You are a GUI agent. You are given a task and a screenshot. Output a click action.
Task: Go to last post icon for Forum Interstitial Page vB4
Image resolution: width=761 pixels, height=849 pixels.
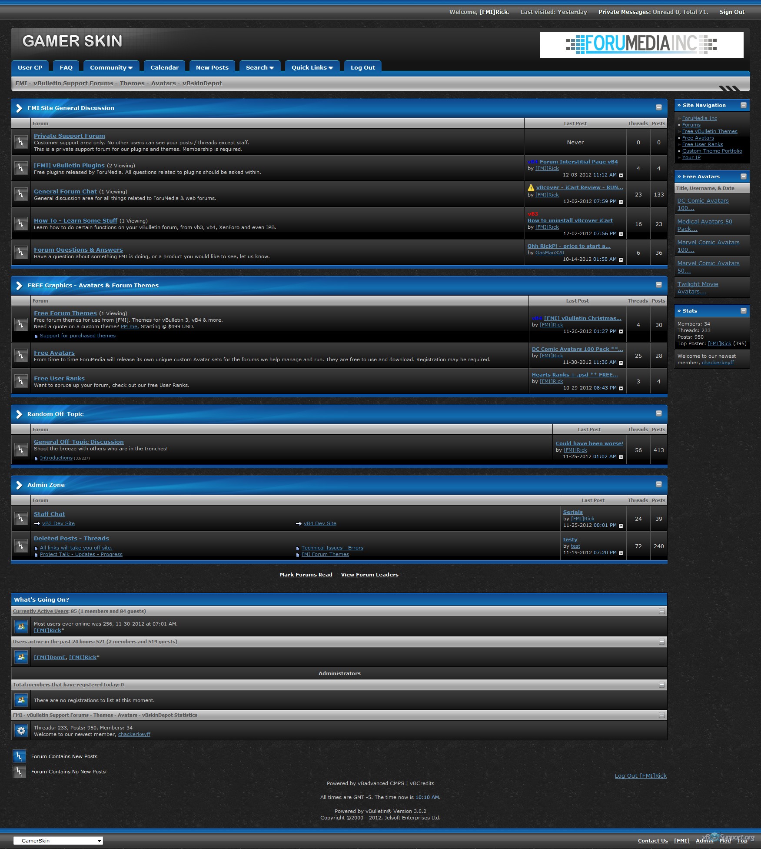(621, 175)
